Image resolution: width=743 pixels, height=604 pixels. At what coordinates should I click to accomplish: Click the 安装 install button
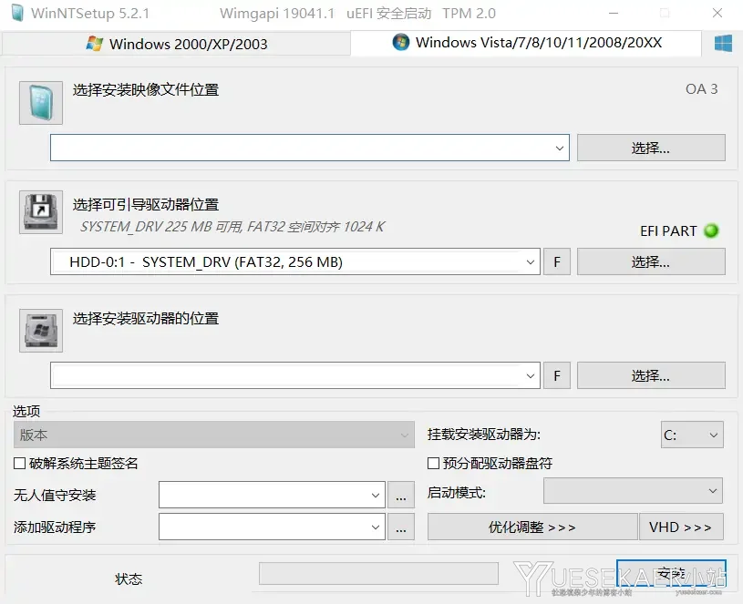point(671,573)
